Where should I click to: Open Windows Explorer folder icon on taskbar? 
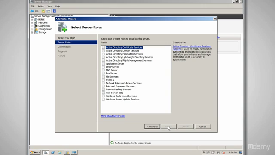pyautogui.click(x=60, y=152)
